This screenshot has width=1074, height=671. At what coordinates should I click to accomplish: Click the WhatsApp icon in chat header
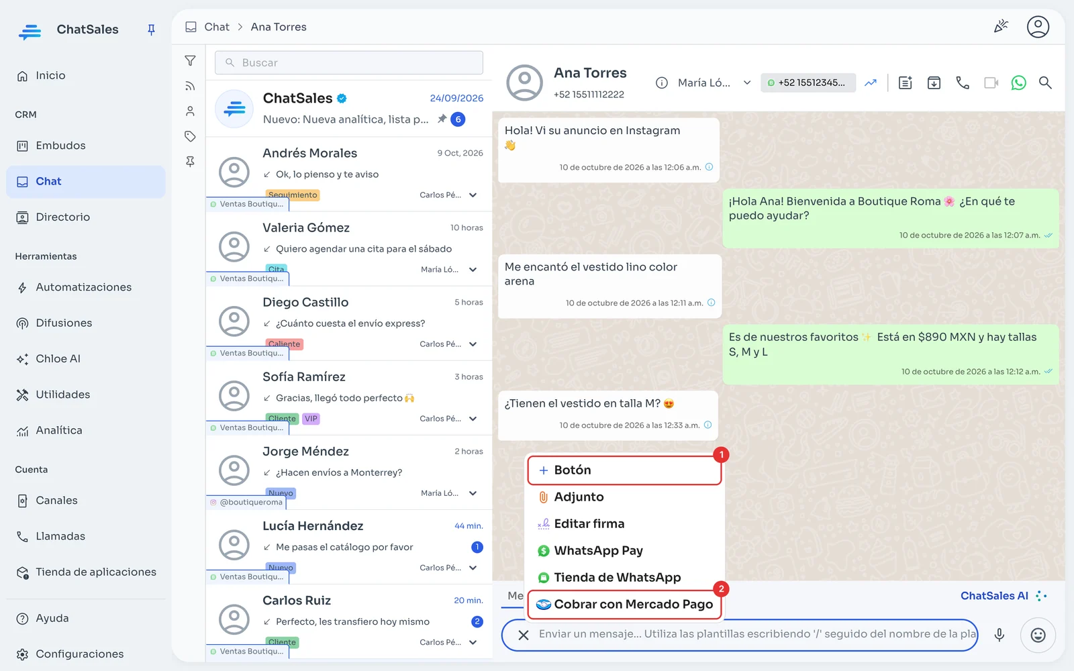click(x=1019, y=83)
